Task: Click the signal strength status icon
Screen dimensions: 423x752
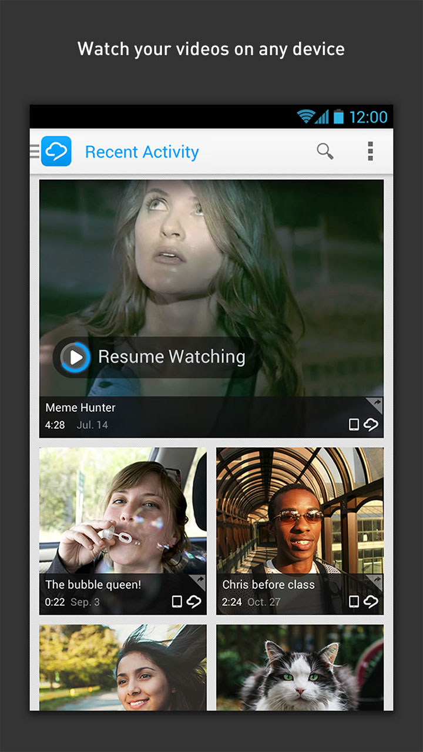Action: pos(322,116)
